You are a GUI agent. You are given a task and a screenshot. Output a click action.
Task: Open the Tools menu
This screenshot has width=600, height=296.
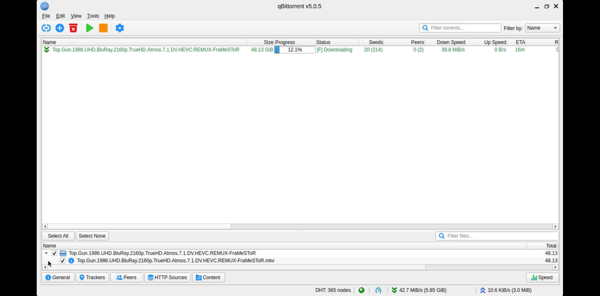(x=93, y=16)
